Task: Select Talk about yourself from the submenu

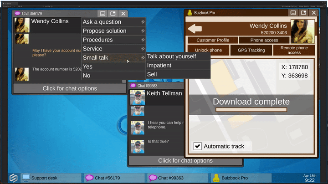Action: coord(172,56)
